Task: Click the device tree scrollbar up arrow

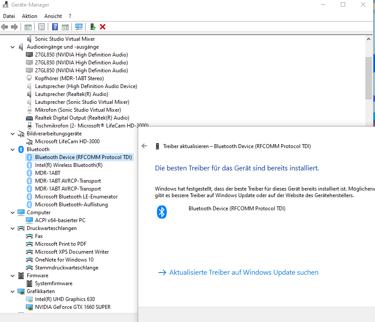Action: click(368, 39)
